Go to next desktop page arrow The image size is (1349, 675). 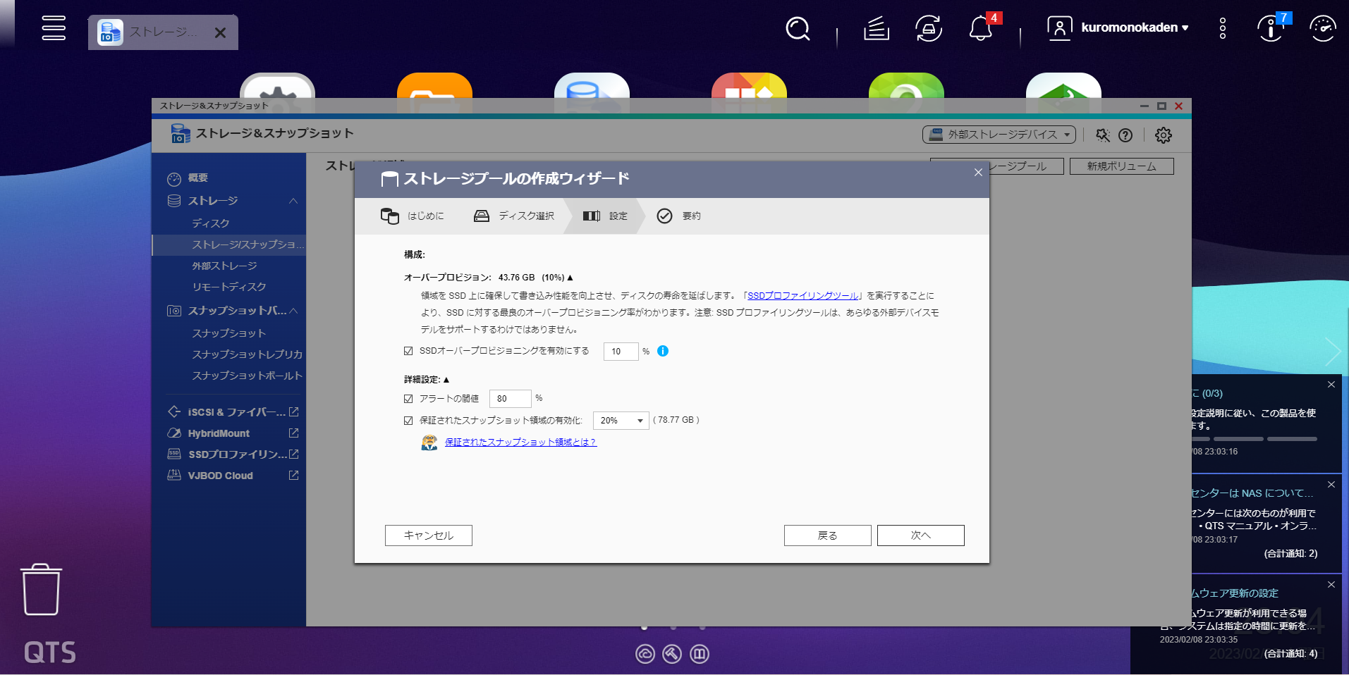pos(1333,351)
